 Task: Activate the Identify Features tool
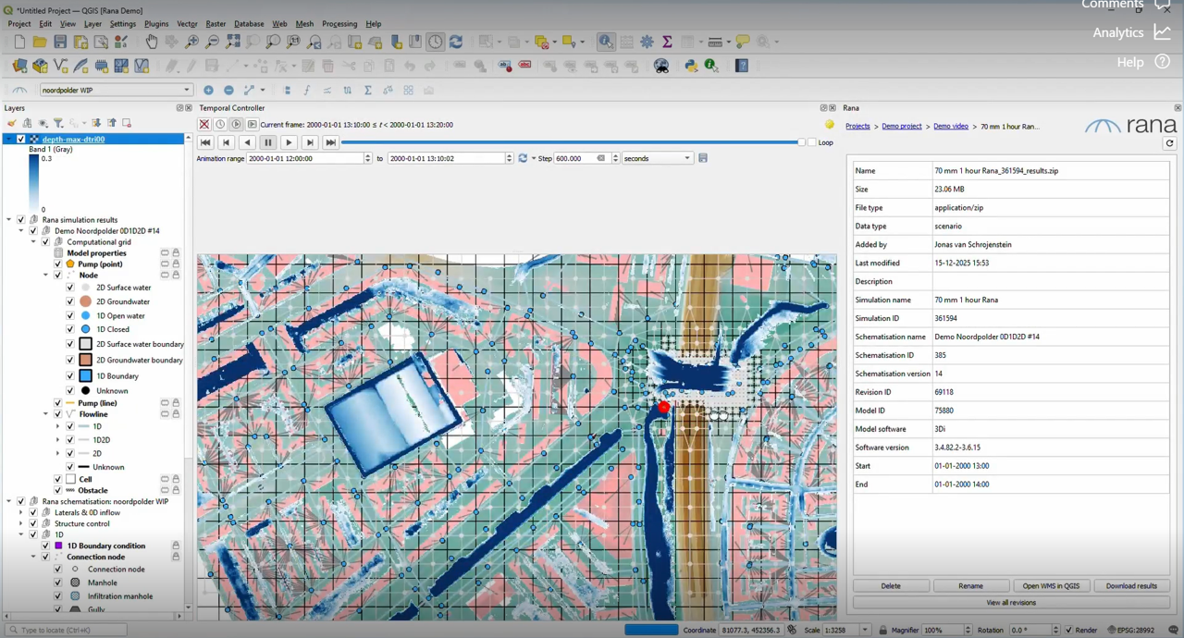pyautogui.click(x=605, y=42)
